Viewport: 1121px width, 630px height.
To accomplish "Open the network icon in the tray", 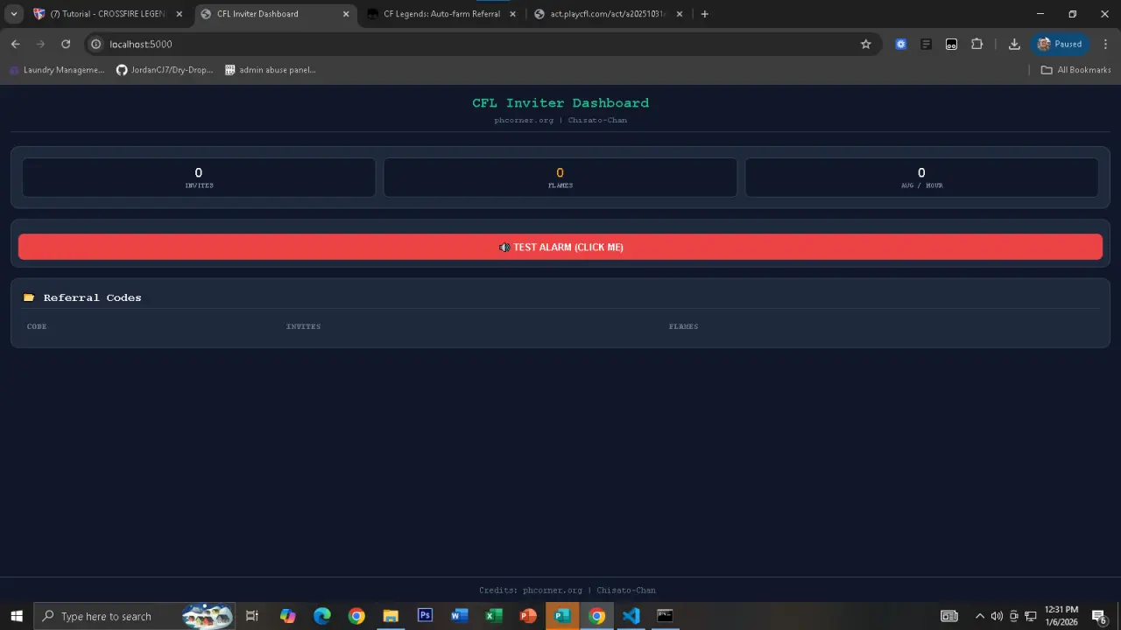I will click(1031, 616).
